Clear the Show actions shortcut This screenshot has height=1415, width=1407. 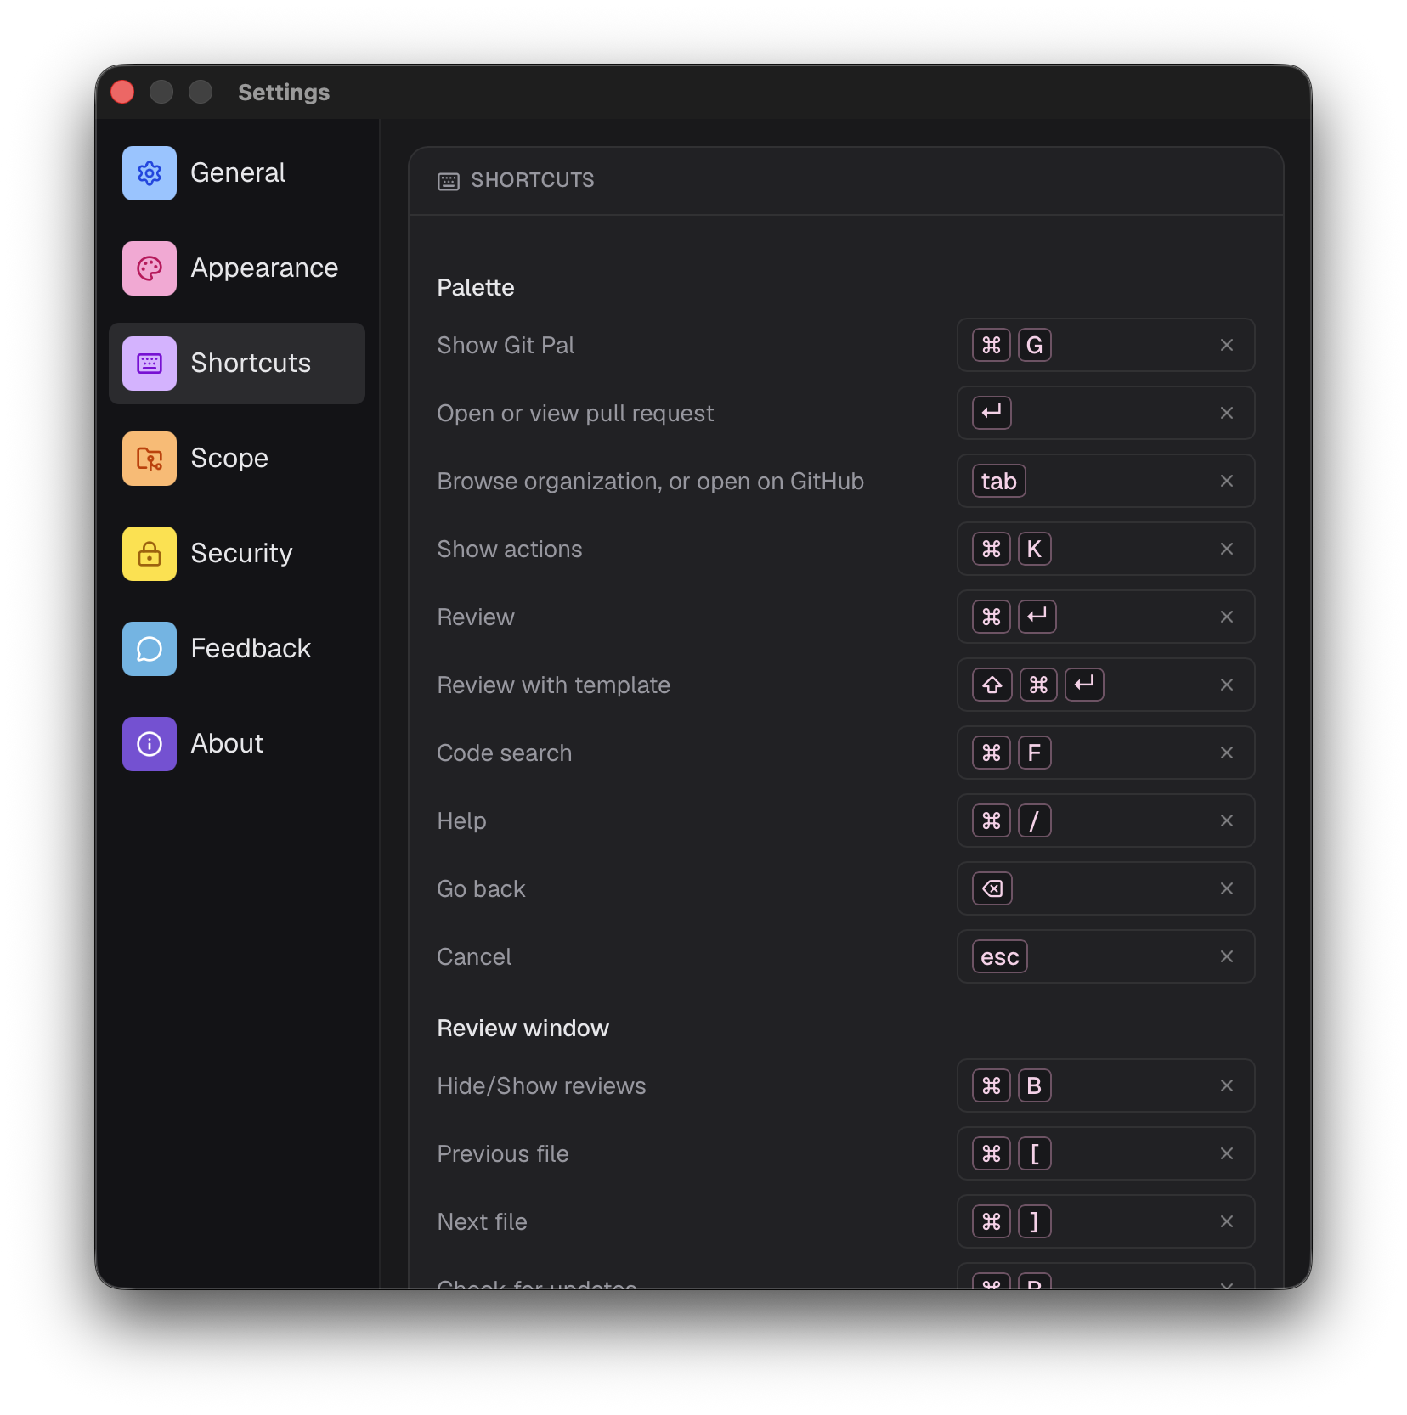pyautogui.click(x=1226, y=549)
